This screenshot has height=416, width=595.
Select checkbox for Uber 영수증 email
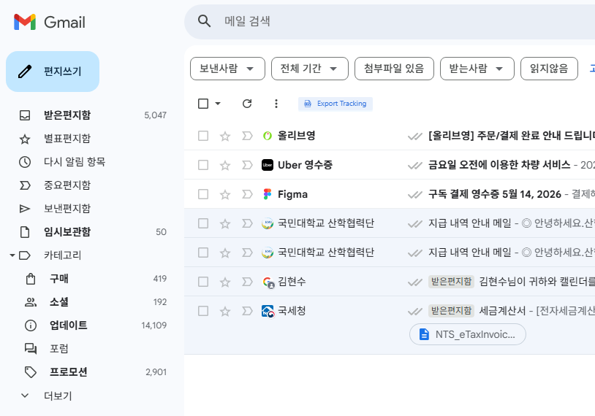point(203,165)
